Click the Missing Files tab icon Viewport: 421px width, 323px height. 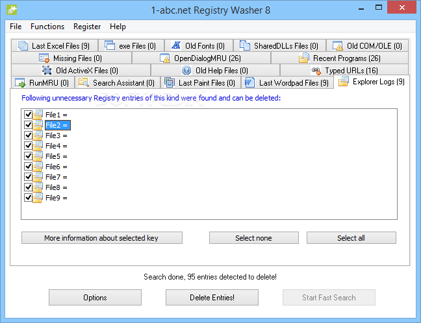pos(44,58)
